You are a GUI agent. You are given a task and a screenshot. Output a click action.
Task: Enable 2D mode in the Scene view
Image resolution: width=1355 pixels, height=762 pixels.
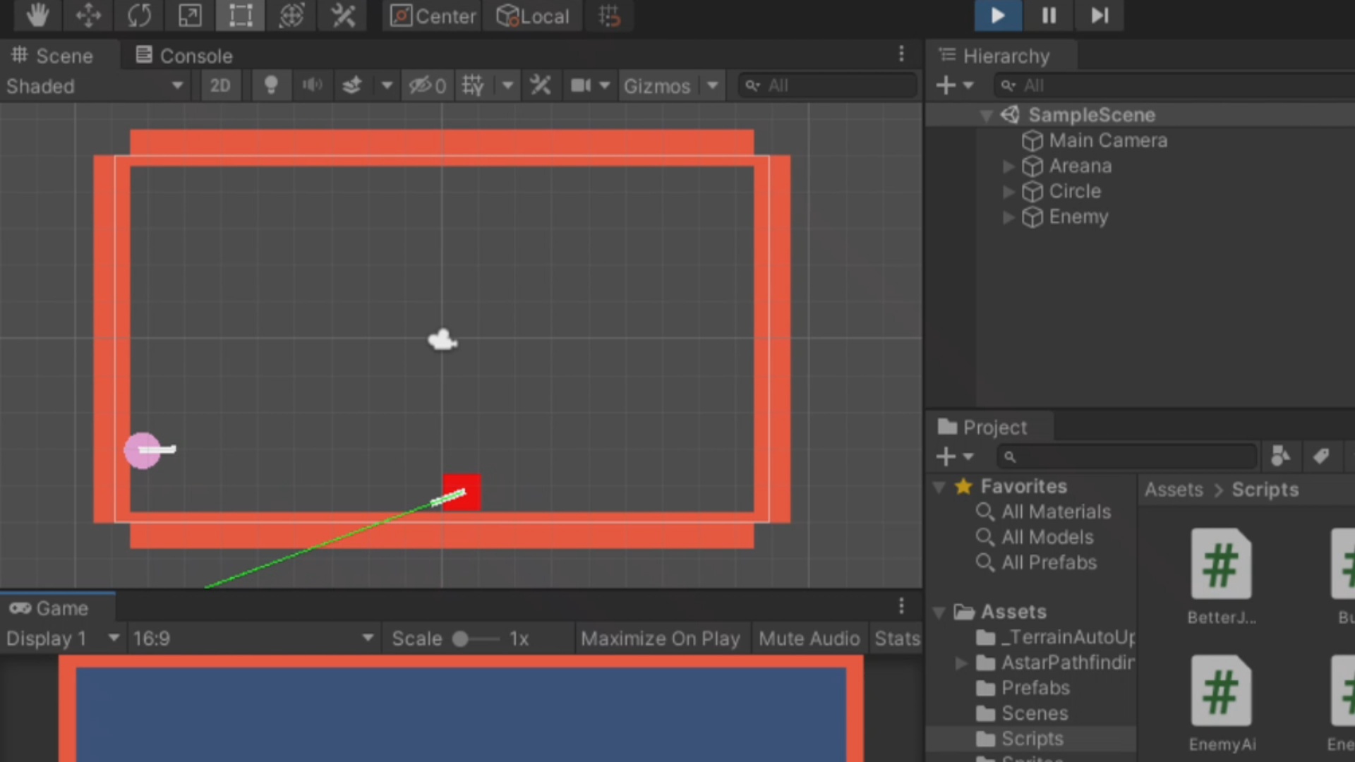(x=220, y=85)
